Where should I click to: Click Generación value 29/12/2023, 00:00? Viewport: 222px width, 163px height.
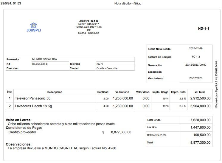point(196,65)
